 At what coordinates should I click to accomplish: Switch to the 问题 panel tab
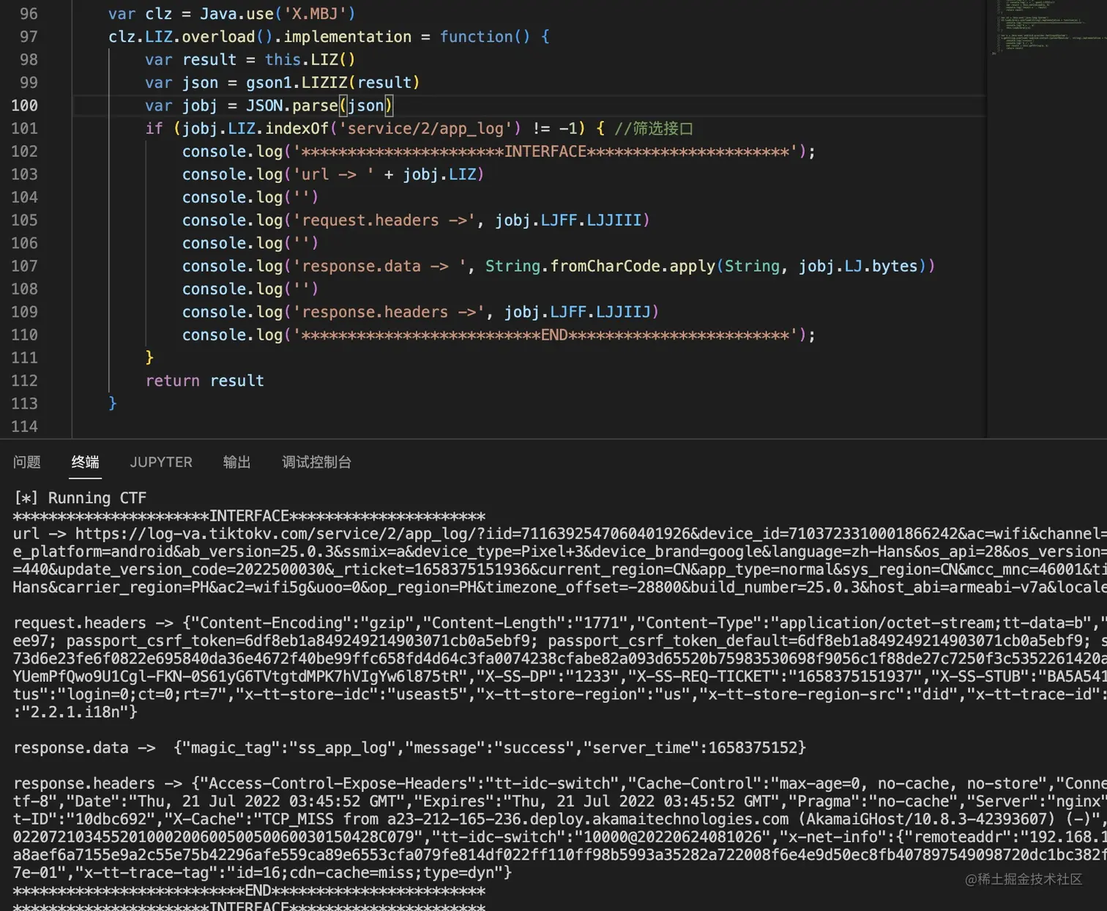click(x=27, y=462)
